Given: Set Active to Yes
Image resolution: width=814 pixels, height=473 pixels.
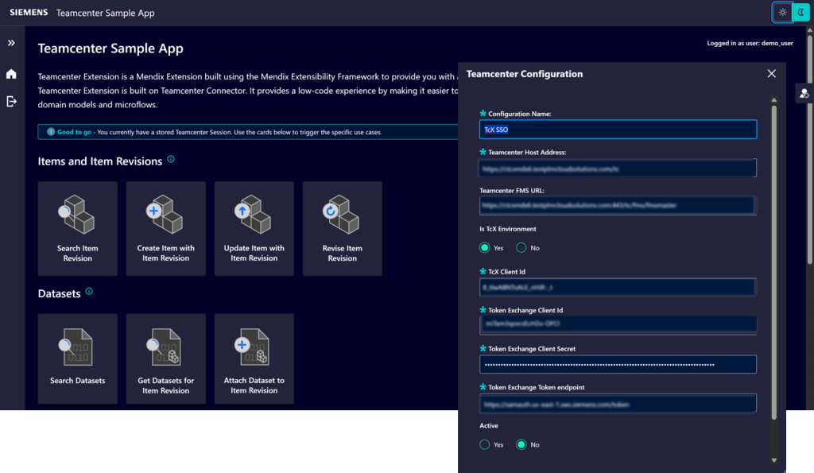Looking at the screenshot, I should tap(485, 444).
